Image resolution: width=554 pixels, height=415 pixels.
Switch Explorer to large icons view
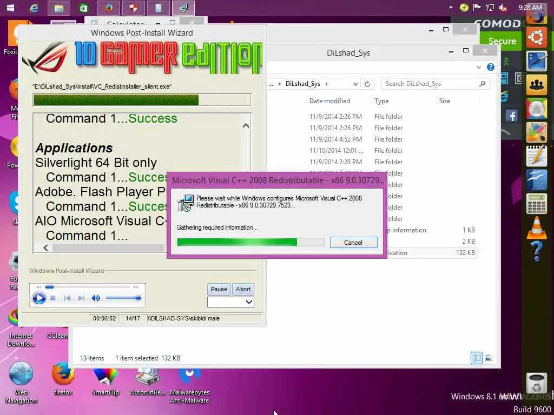[489, 358]
